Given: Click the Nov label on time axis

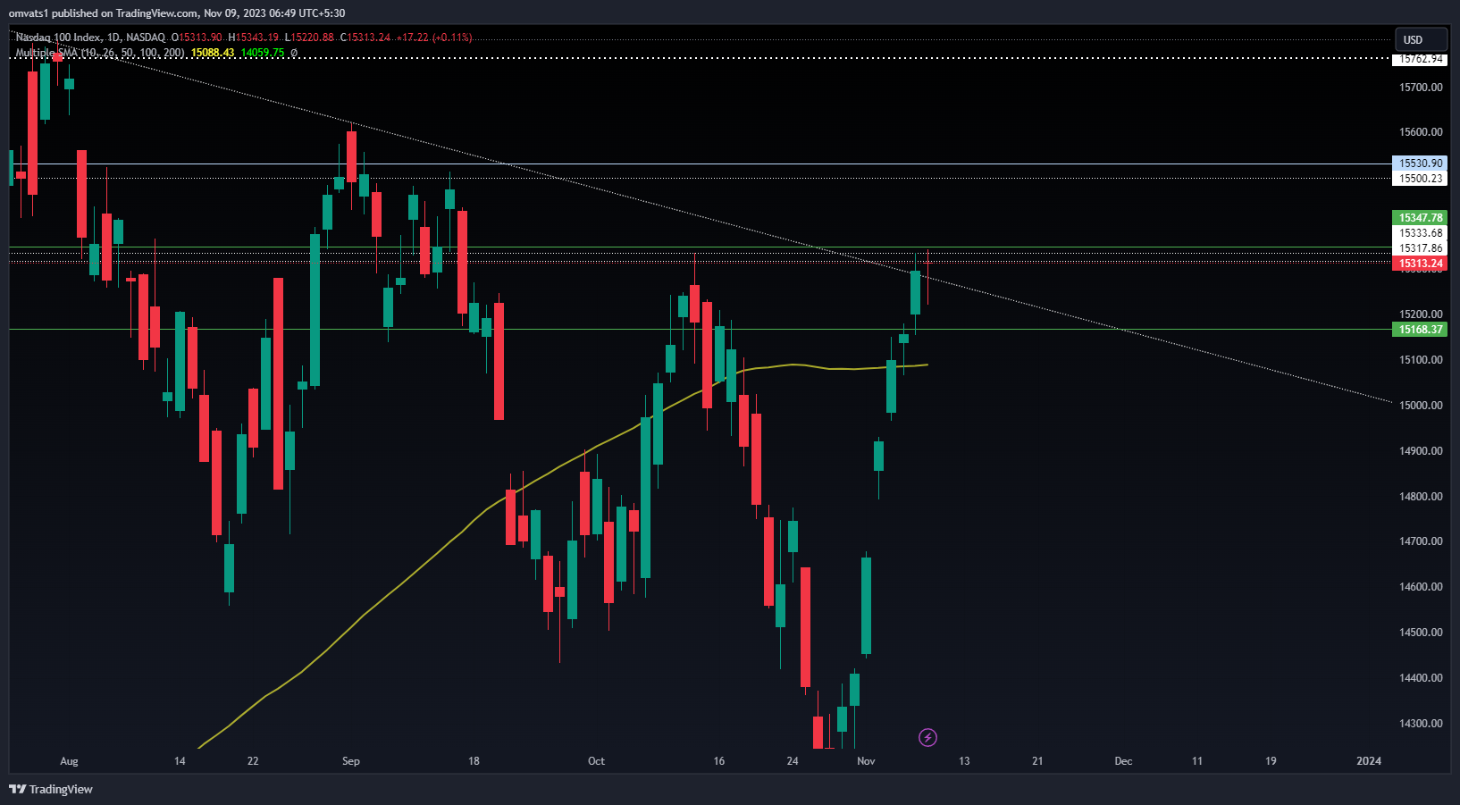Looking at the screenshot, I should pos(866,761).
